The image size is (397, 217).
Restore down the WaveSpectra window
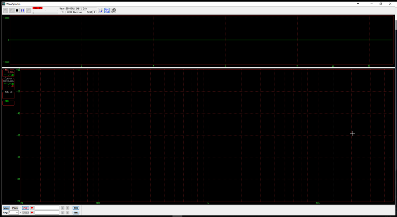point(381,4)
